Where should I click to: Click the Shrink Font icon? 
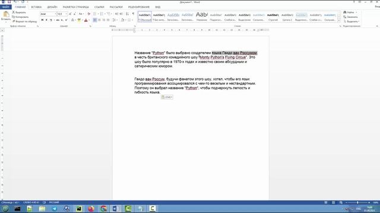pos(75,14)
